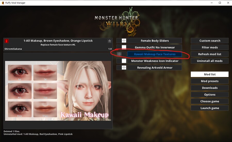Click the Monster Hunter Wilds logo
The width and height of the screenshot is (232, 142).
(117, 21)
